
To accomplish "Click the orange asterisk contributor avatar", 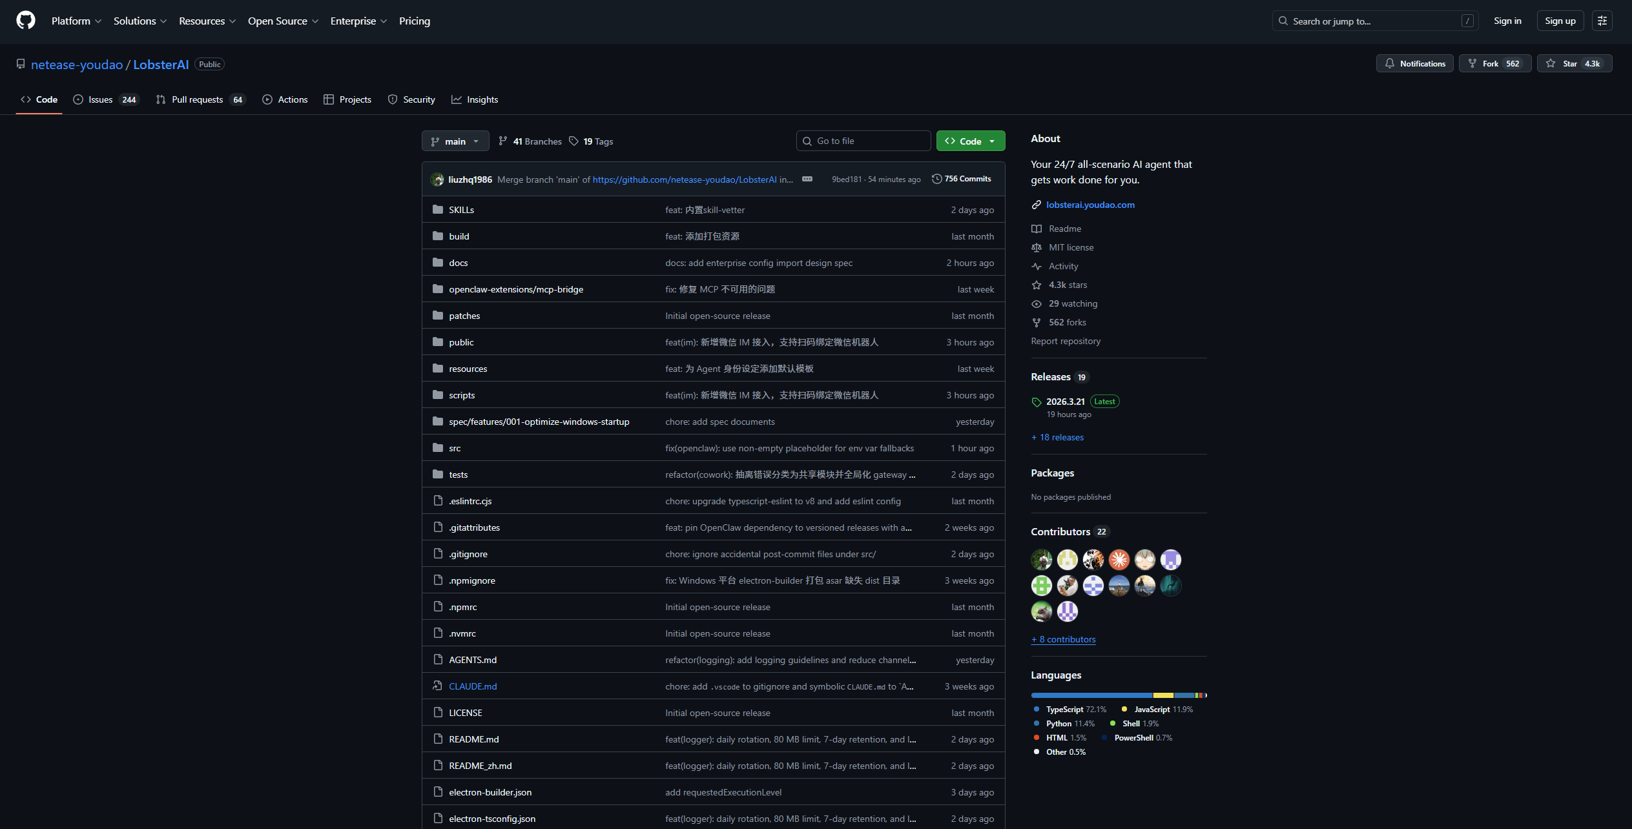I will click(x=1119, y=559).
